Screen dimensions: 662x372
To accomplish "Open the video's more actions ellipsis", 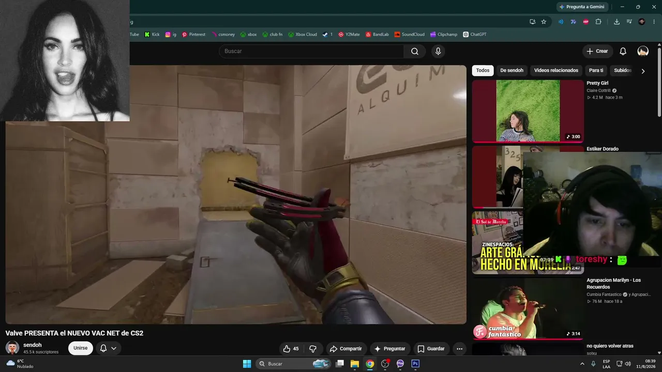I will click(x=459, y=349).
